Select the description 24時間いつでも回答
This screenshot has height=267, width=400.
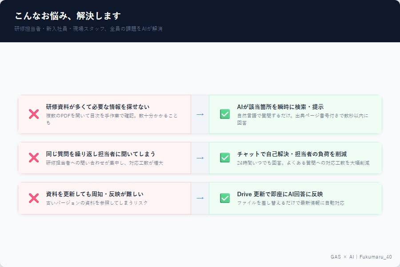tap(303, 163)
